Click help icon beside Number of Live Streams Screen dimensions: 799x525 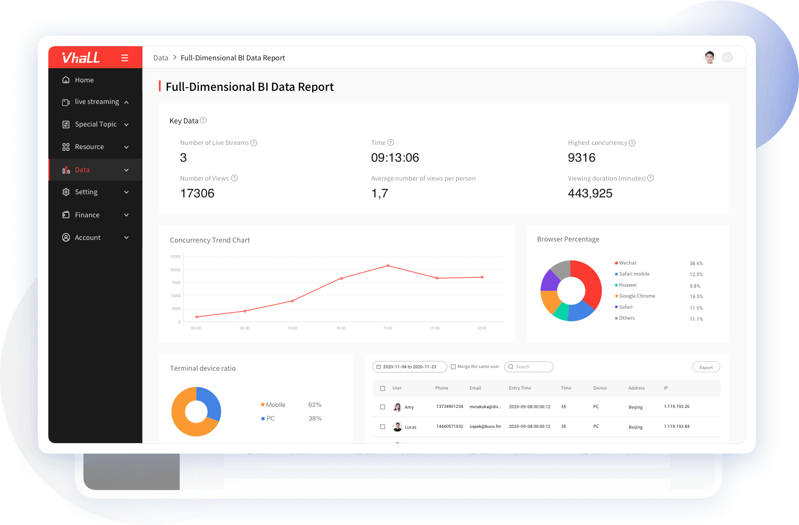click(x=254, y=143)
